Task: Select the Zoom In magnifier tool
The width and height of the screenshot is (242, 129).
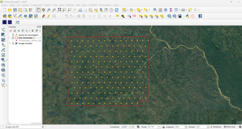Action: (49, 10)
